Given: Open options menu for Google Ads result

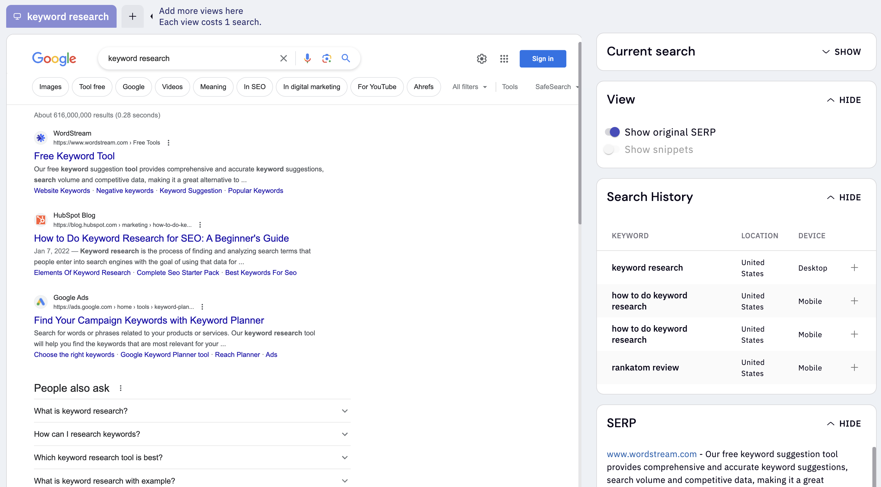Looking at the screenshot, I should (x=202, y=307).
